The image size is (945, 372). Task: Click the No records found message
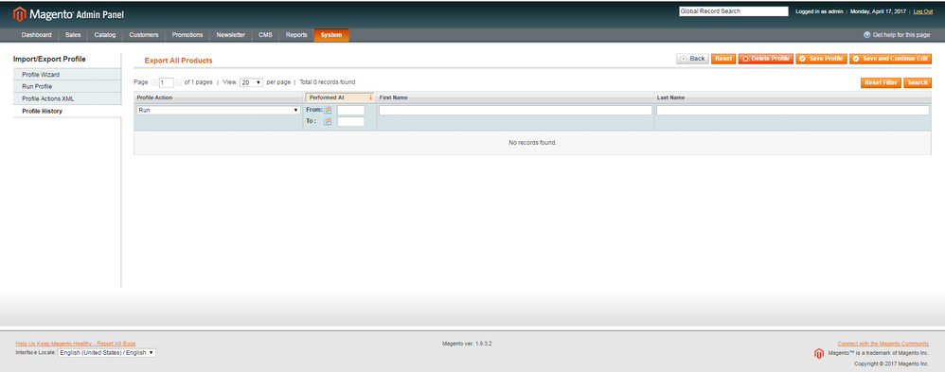coord(533,143)
